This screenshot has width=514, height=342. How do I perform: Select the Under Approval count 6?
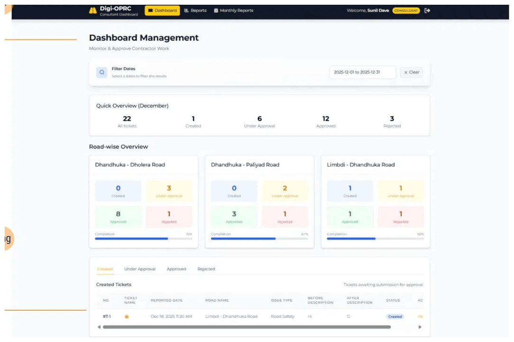point(259,118)
